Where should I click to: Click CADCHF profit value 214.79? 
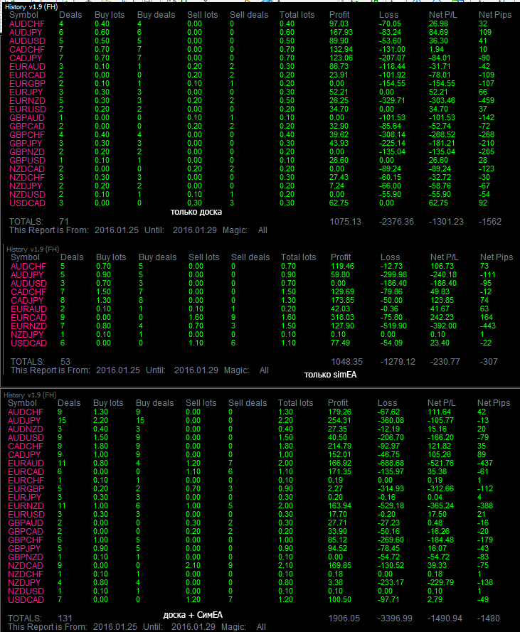340,446
